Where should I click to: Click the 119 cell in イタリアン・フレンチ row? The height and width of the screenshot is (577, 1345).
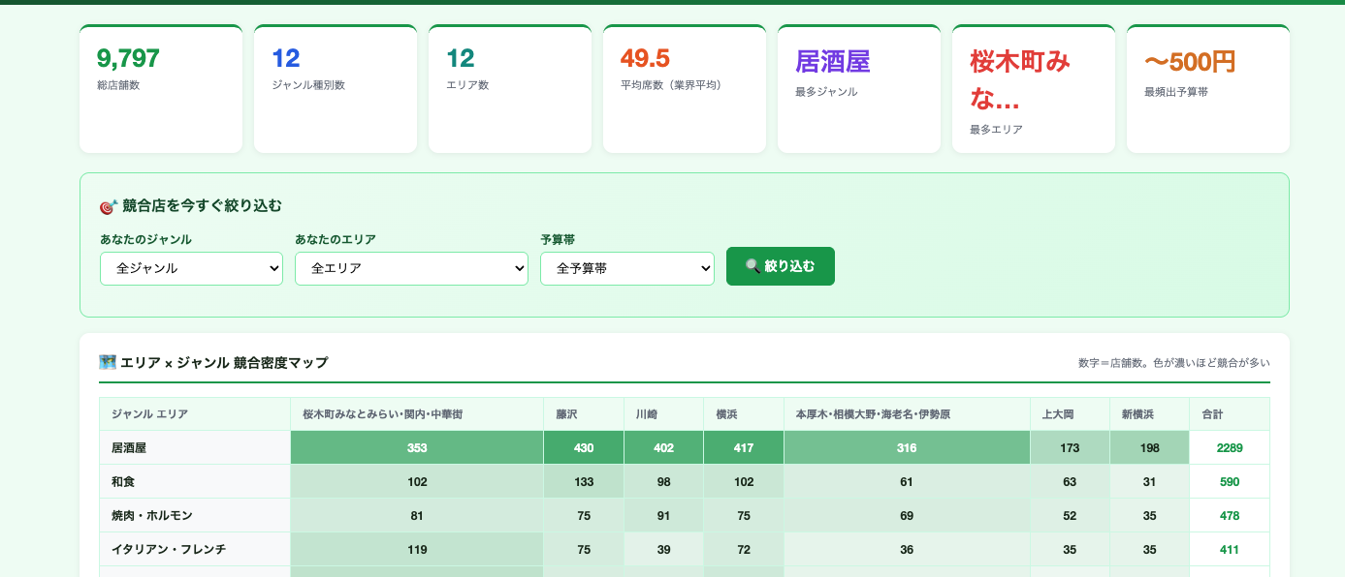coord(417,549)
